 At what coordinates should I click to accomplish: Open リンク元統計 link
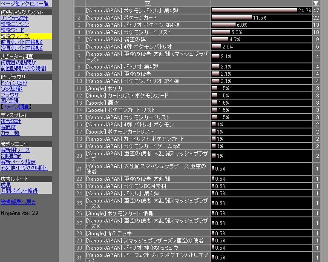pos(14,18)
